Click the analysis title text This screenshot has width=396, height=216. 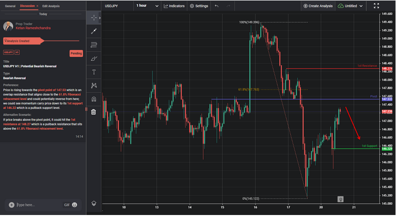coord(30,66)
